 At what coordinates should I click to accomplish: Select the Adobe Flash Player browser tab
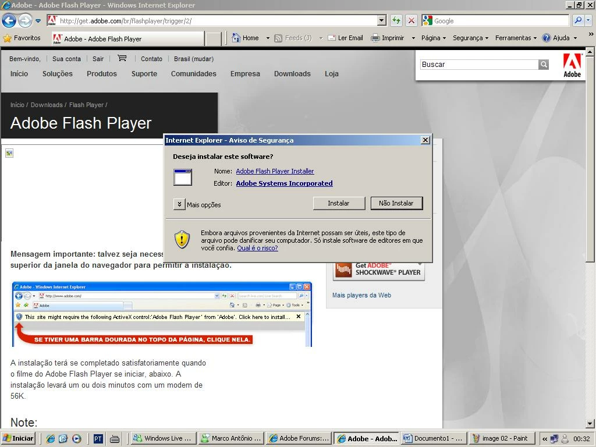tap(128, 39)
